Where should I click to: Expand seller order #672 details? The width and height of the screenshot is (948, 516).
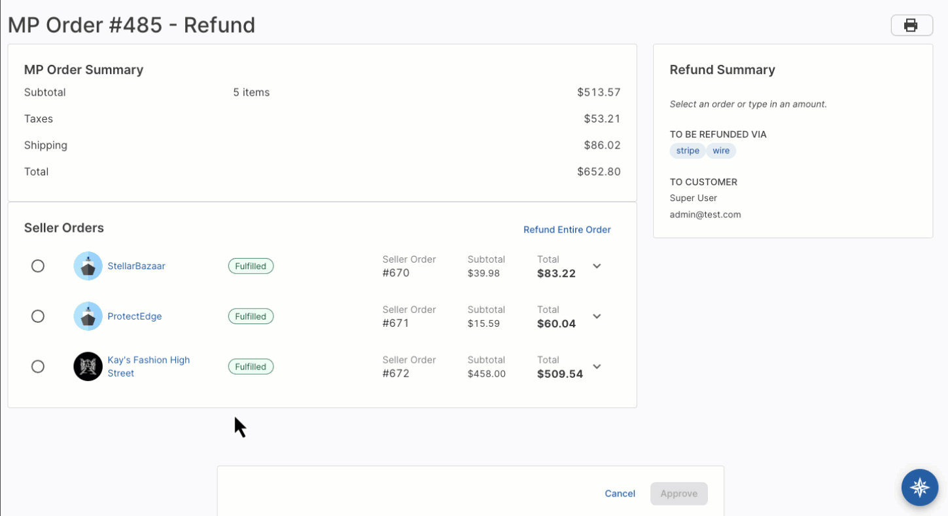(597, 367)
